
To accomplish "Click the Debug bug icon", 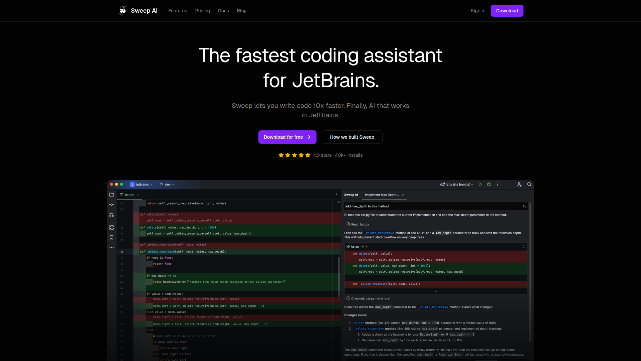I will click(x=489, y=185).
